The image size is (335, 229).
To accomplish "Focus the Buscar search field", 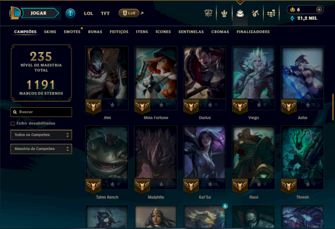I will click(x=41, y=112).
